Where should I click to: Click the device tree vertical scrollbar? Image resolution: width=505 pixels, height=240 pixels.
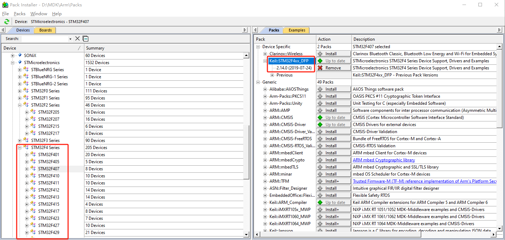coord(246,152)
